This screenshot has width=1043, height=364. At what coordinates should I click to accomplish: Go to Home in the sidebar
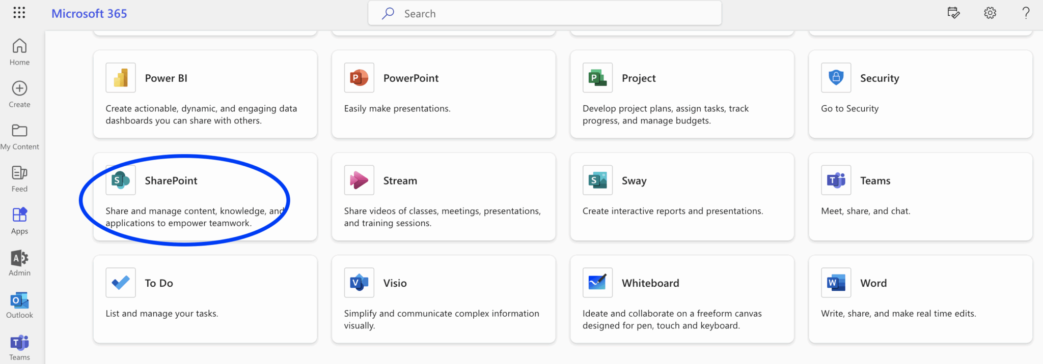(x=19, y=52)
